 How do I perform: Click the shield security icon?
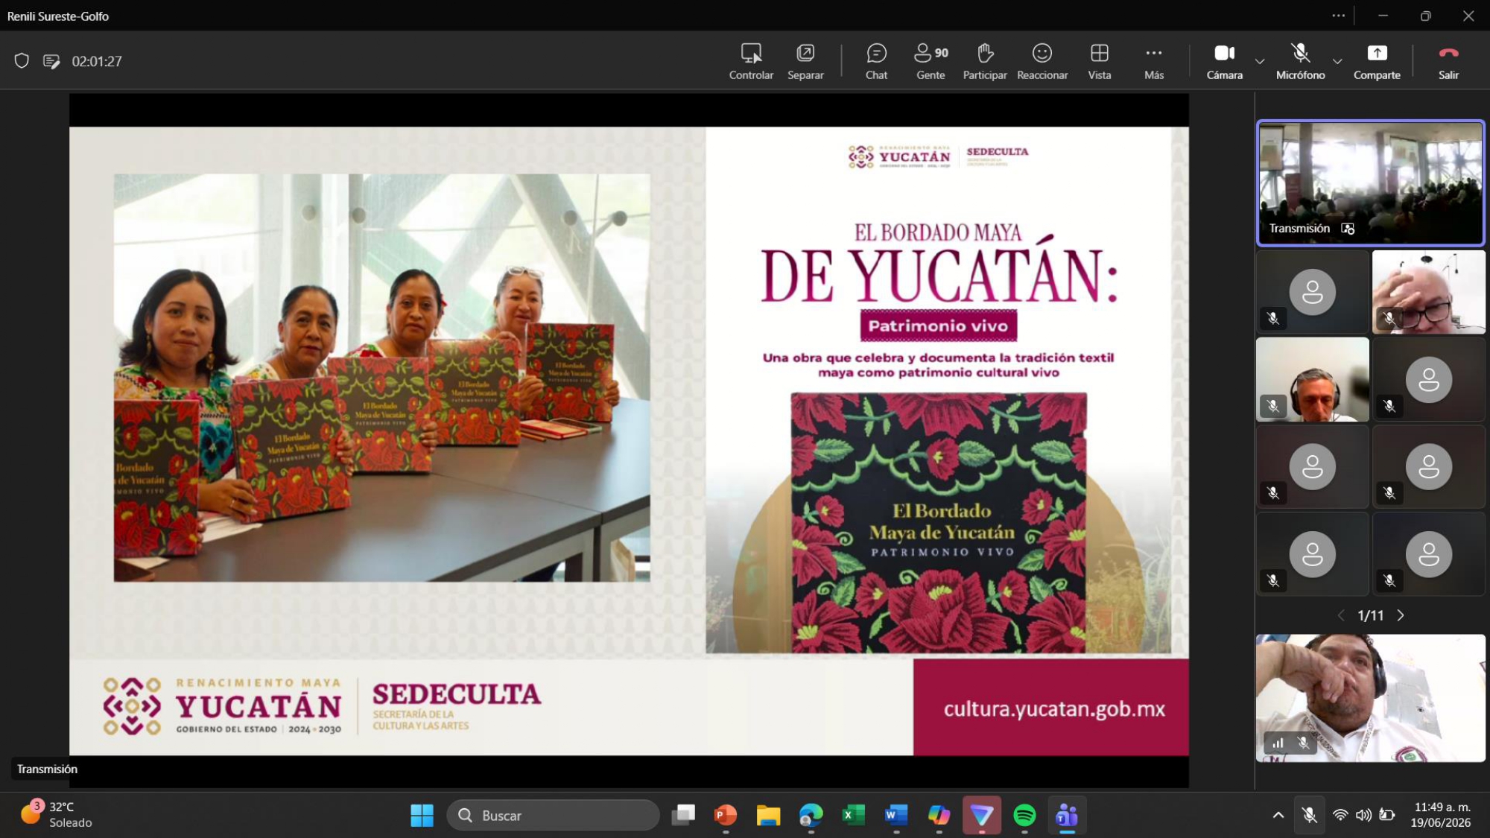click(22, 61)
